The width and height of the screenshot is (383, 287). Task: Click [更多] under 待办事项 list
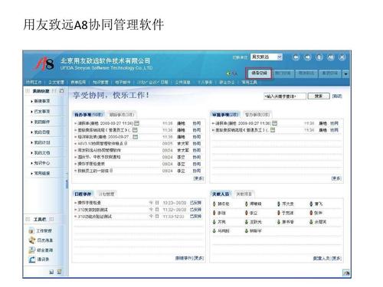point(198,178)
